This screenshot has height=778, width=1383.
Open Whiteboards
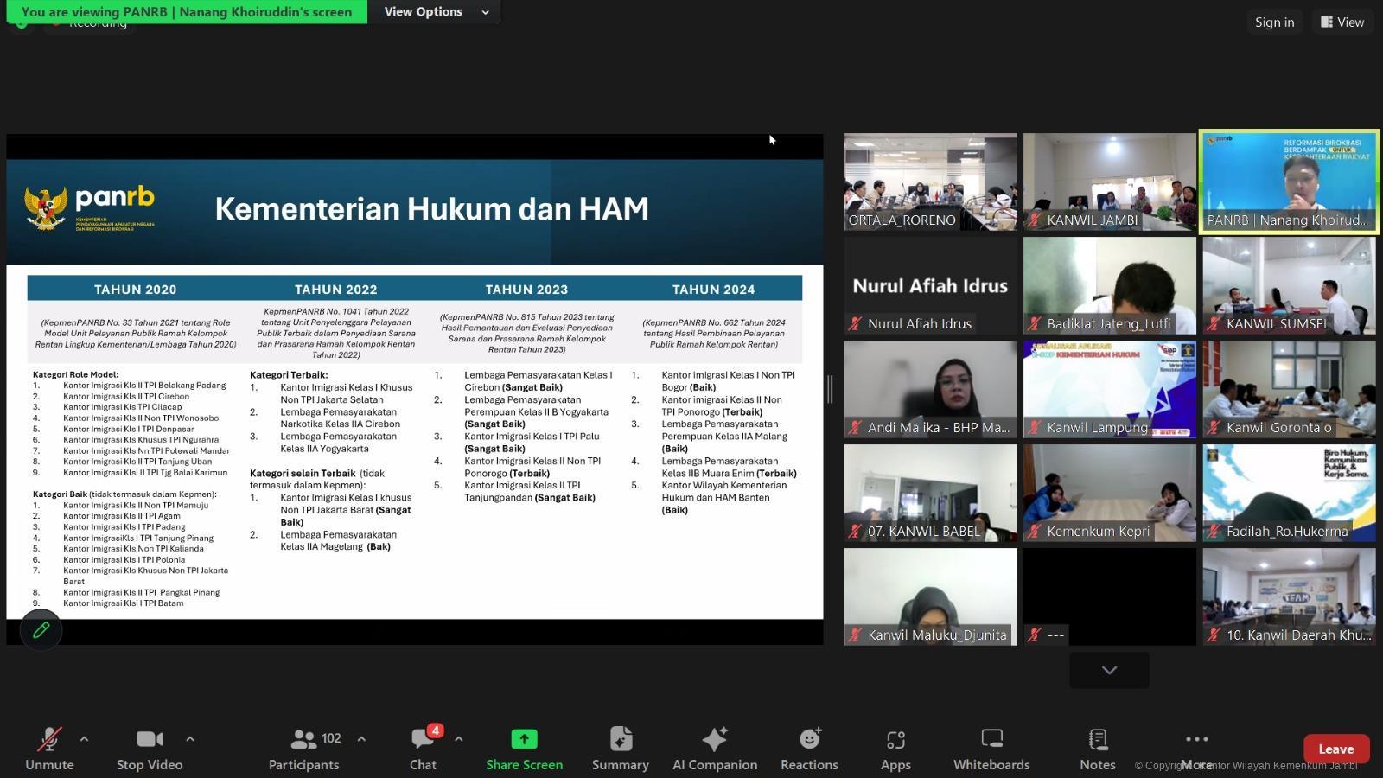[x=991, y=749]
